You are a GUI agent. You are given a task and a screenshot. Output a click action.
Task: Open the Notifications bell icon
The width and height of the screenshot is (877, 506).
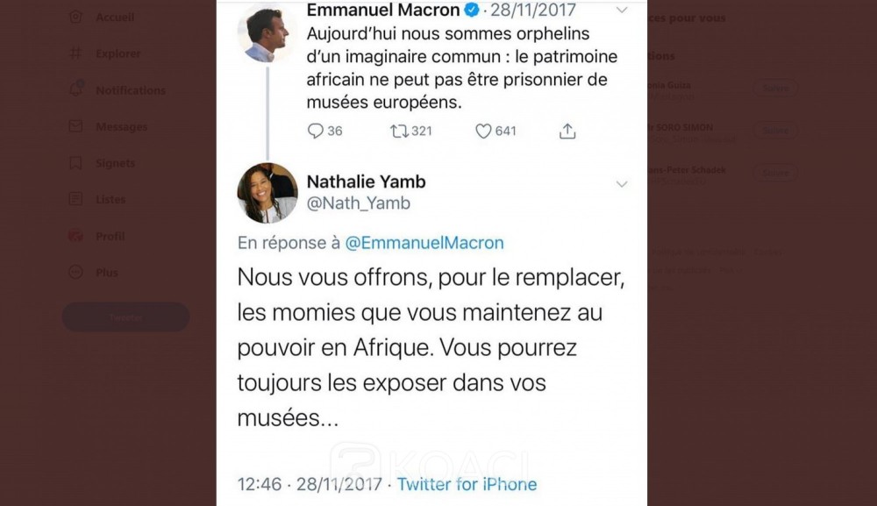[76, 89]
